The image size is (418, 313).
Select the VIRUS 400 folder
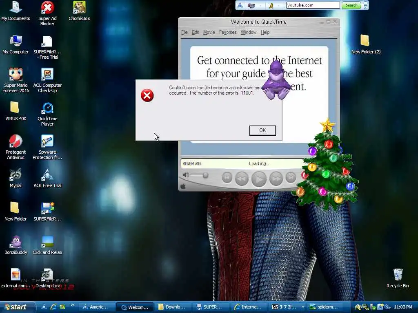(16, 111)
